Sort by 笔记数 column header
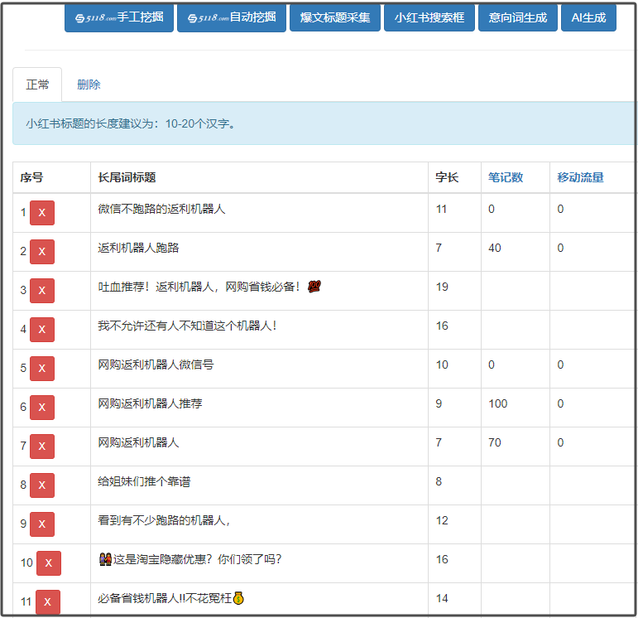This screenshot has height=618, width=638. [506, 177]
